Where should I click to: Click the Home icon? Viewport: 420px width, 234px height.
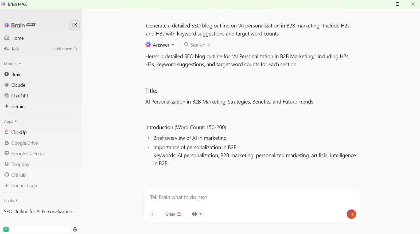pos(7,38)
